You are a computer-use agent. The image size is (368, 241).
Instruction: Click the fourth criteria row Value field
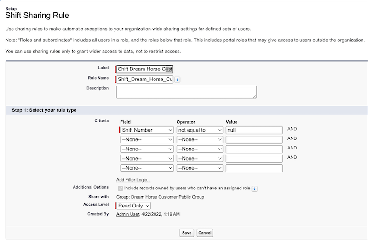click(254, 159)
